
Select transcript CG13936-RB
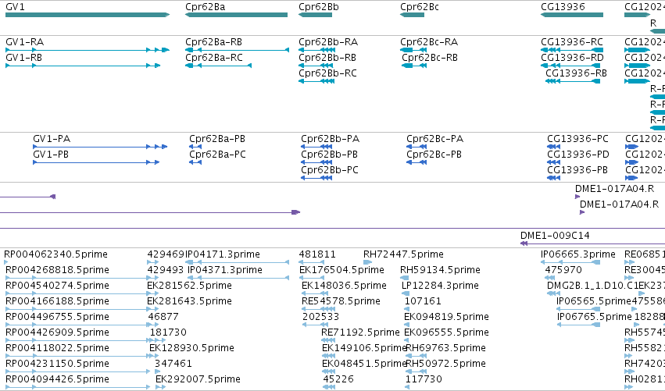tap(577, 73)
